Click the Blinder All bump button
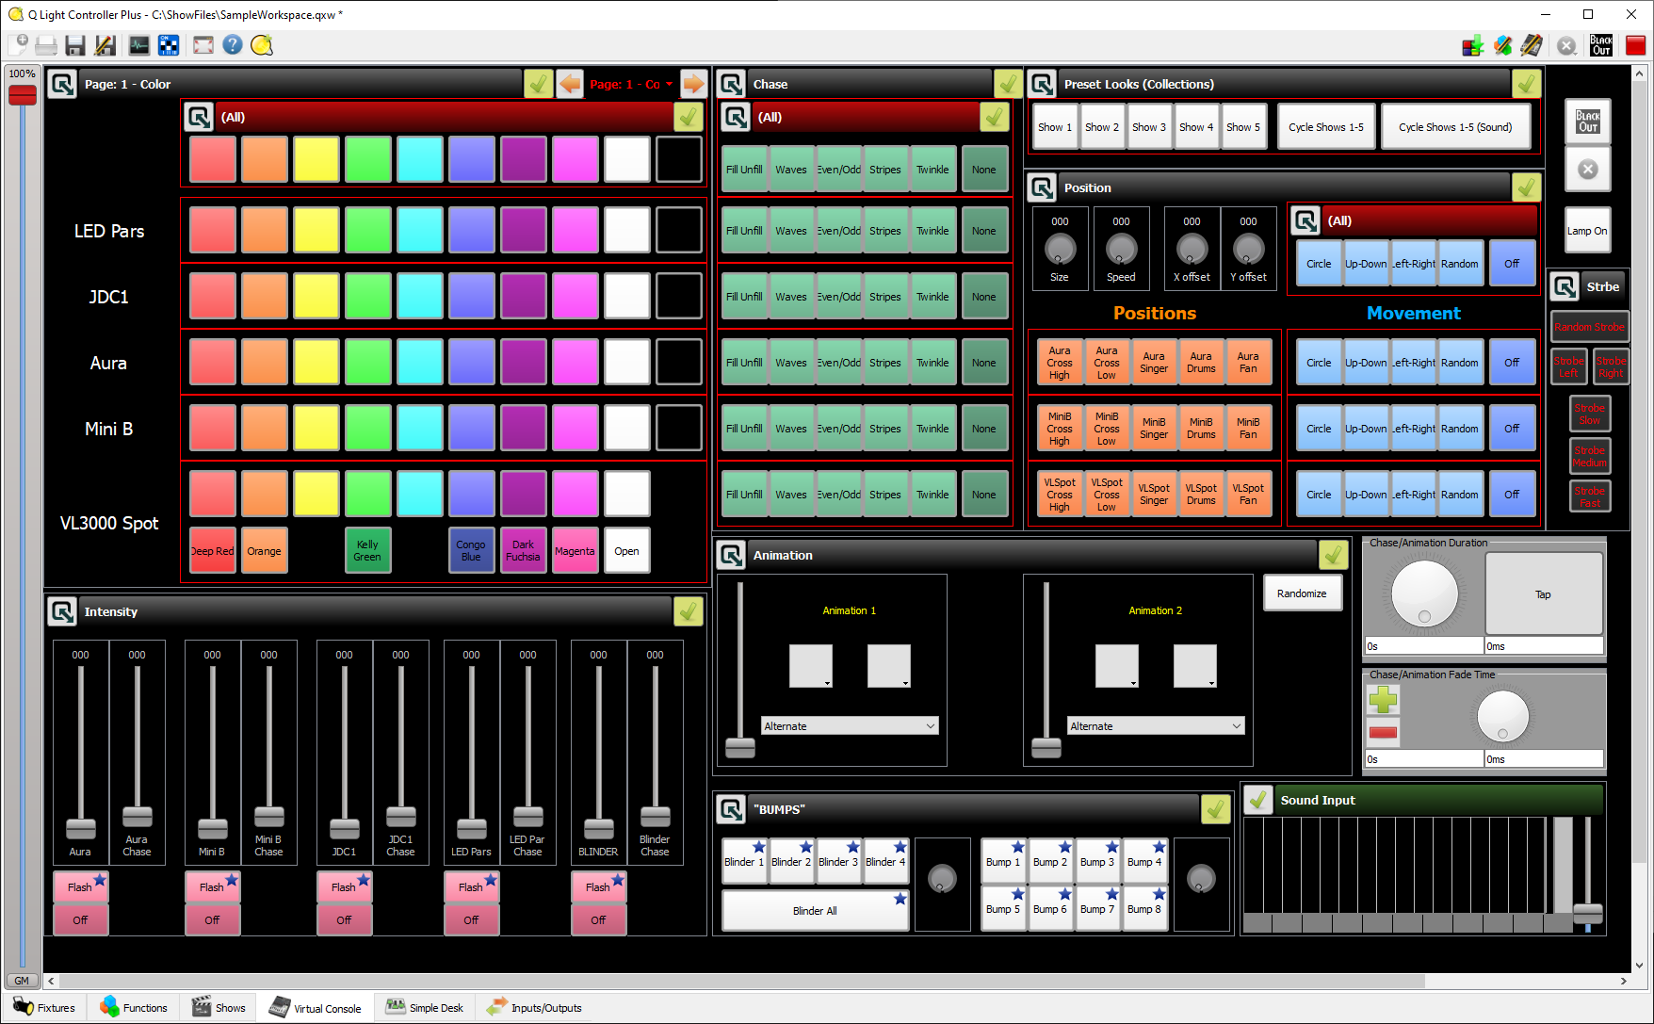This screenshot has width=1654, height=1024. click(815, 911)
